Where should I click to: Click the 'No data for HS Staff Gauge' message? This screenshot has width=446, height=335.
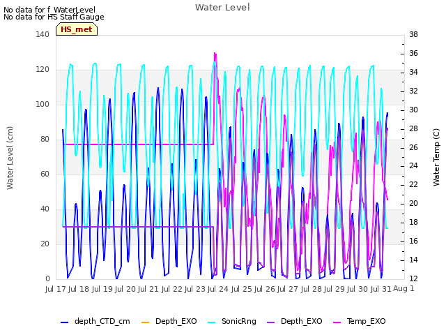[54, 17]
